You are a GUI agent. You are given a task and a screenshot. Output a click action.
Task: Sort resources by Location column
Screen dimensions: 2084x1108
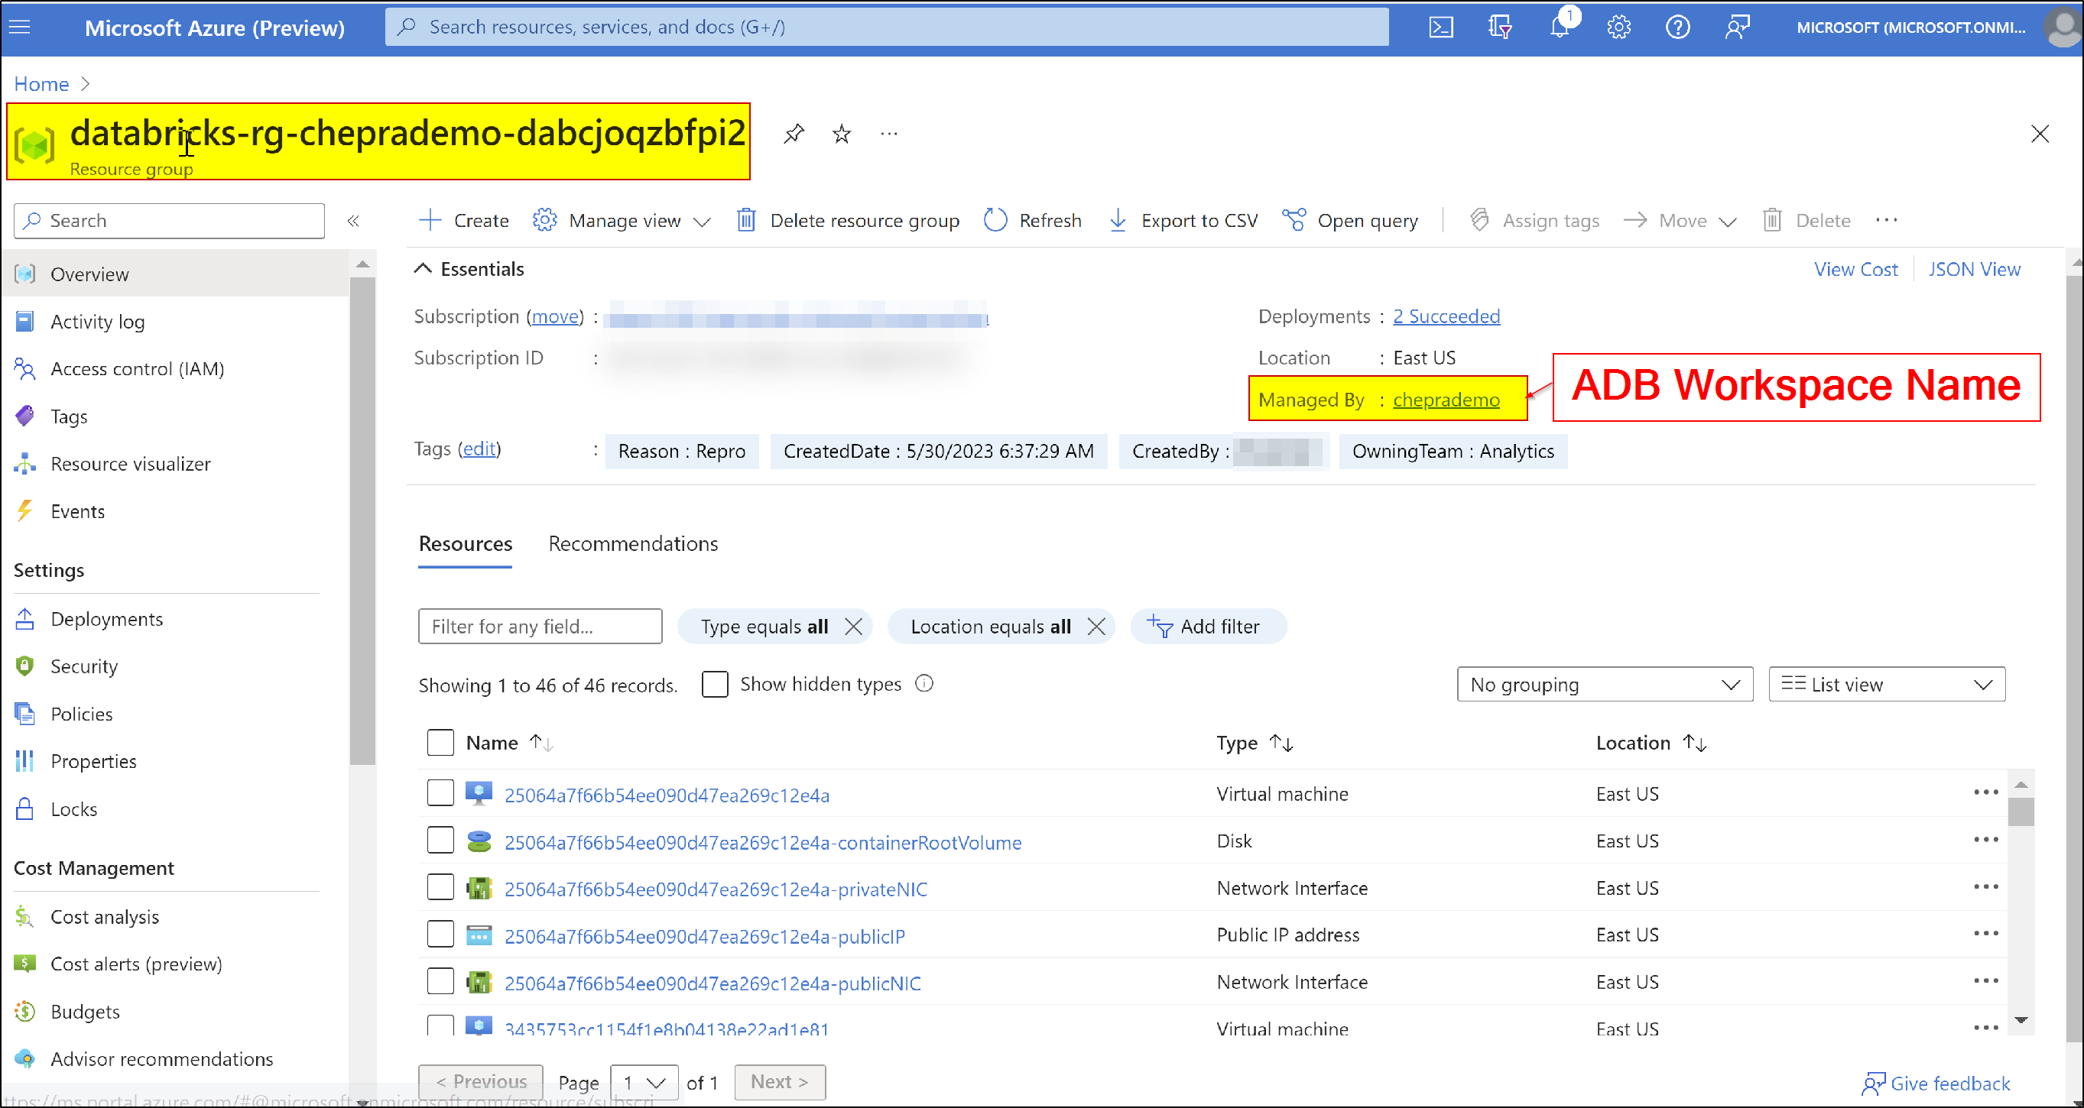[x=1651, y=744]
